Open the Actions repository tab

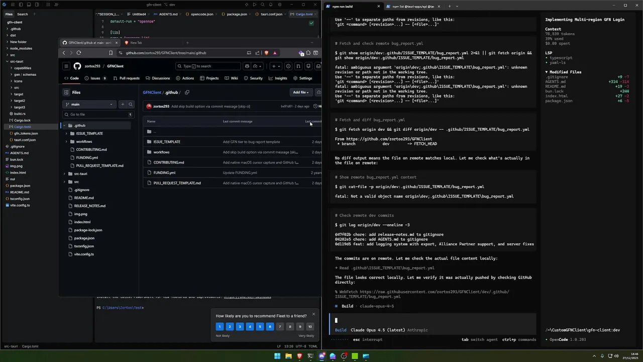pos(185,78)
